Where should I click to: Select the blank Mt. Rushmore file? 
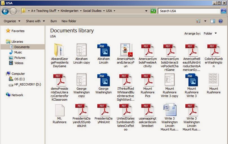60,114
